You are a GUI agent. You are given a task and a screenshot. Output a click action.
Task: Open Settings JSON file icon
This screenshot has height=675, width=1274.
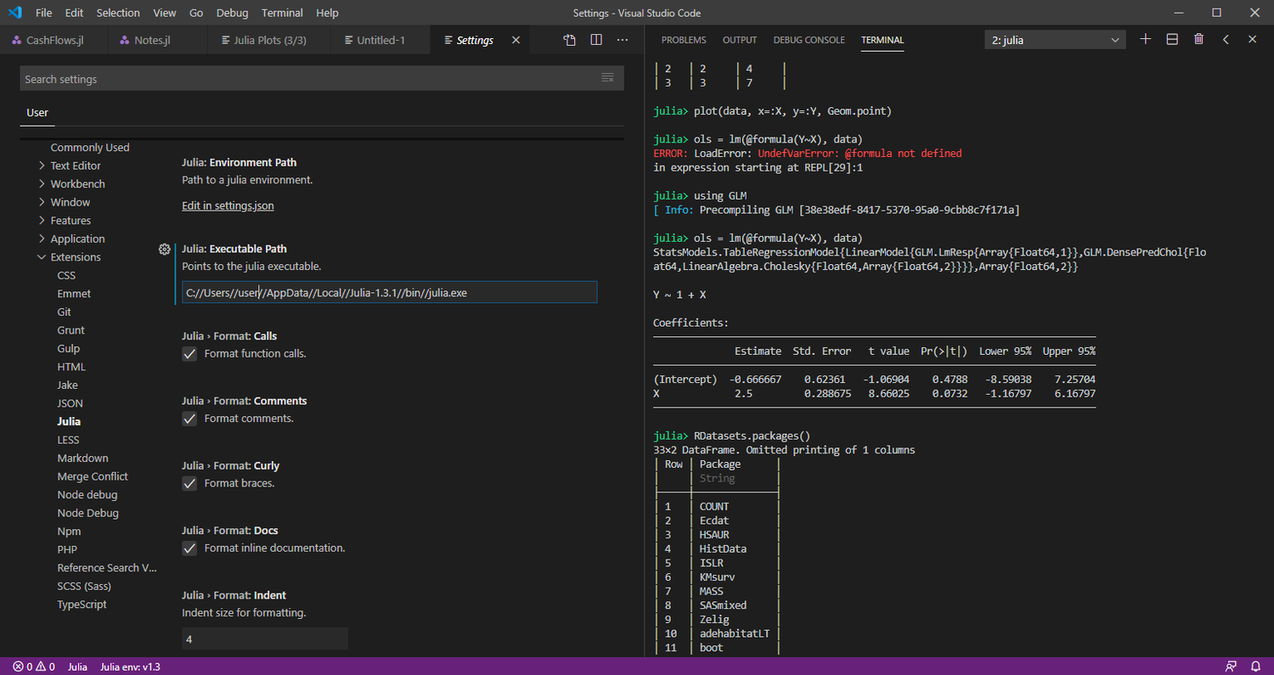(570, 40)
